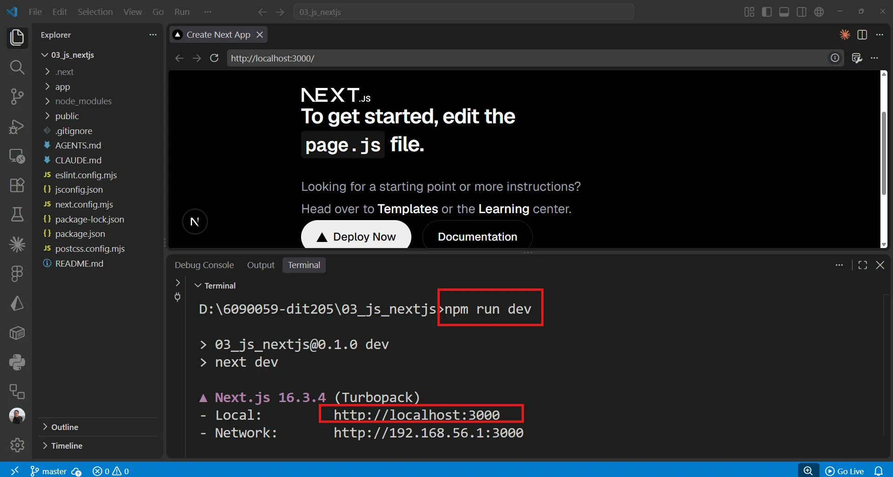Open Run and Debug view icon
The image size is (893, 477).
pyautogui.click(x=17, y=127)
